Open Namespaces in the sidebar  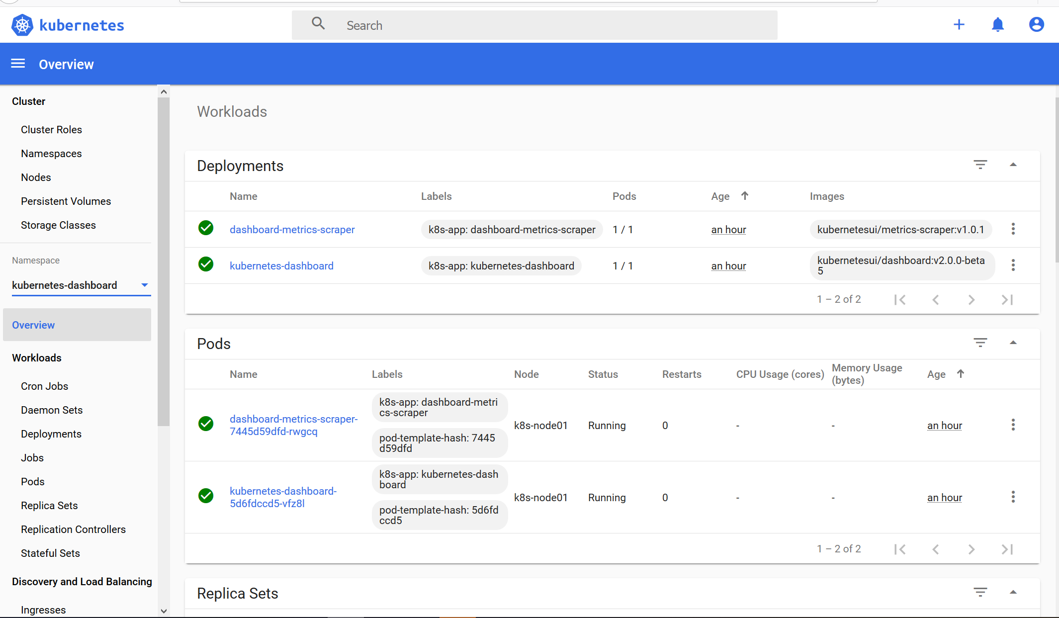coord(51,153)
